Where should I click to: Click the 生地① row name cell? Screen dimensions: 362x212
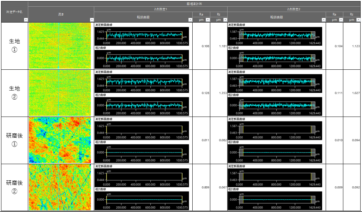tap(14, 46)
